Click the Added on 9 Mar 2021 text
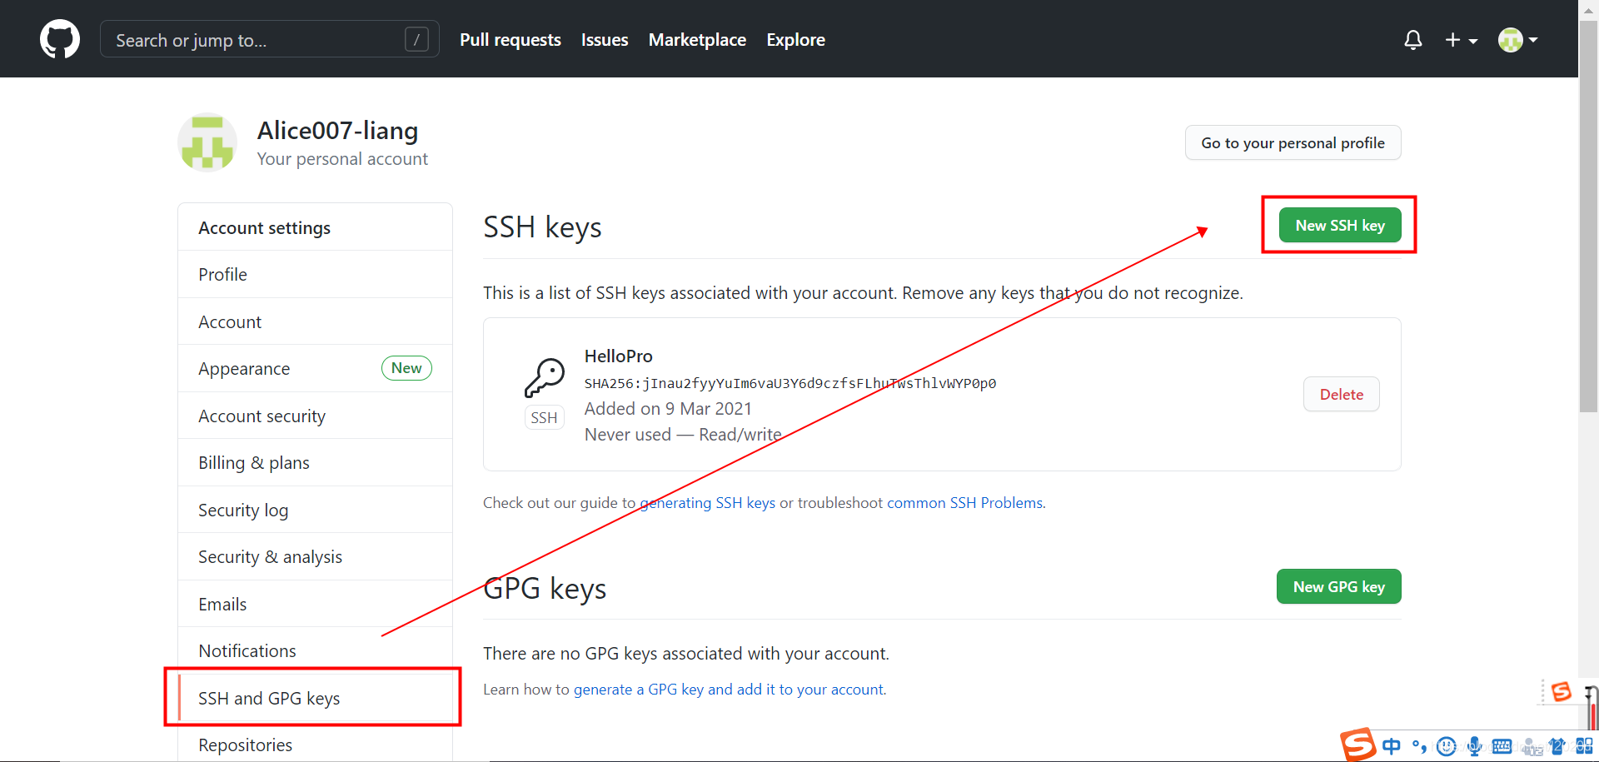 click(668, 409)
